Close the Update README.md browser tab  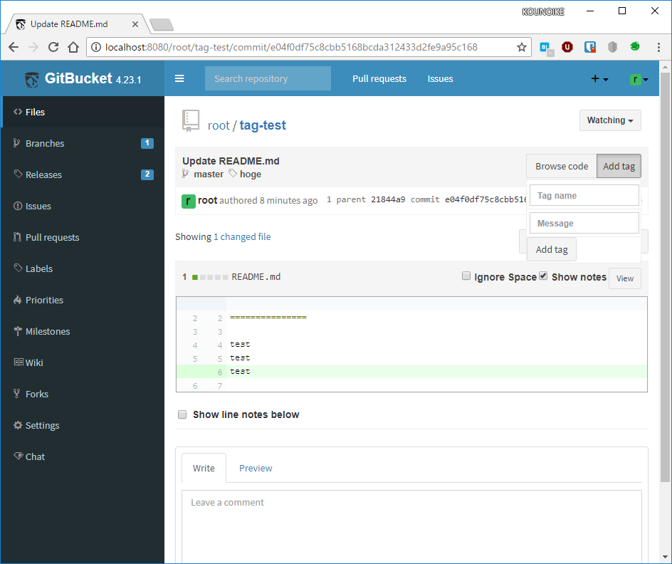point(135,24)
